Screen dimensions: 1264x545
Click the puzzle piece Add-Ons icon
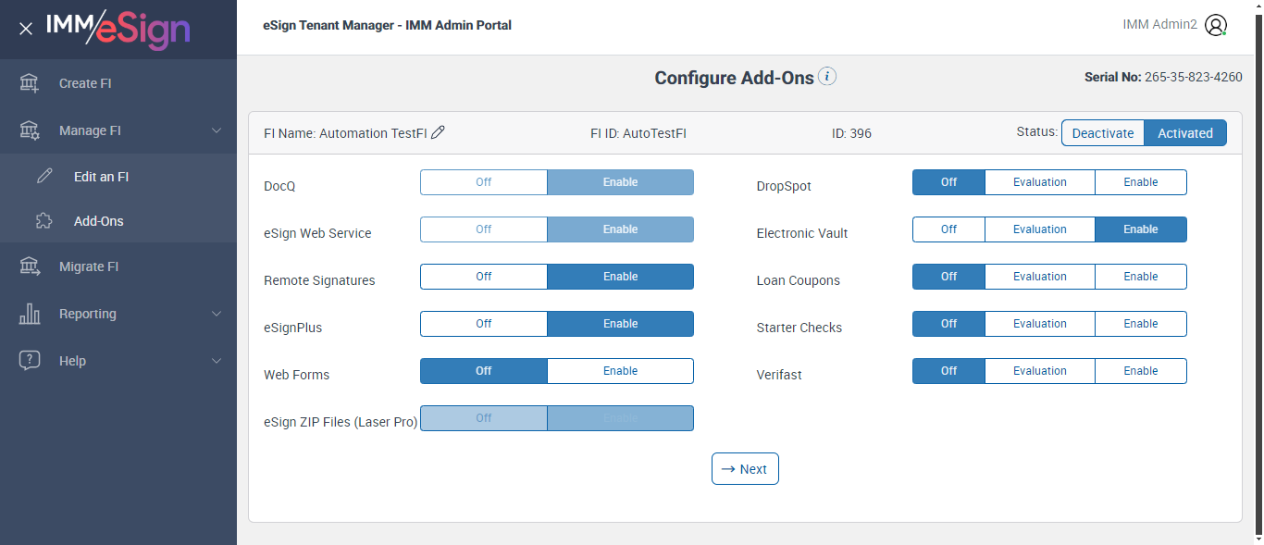pos(44,221)
